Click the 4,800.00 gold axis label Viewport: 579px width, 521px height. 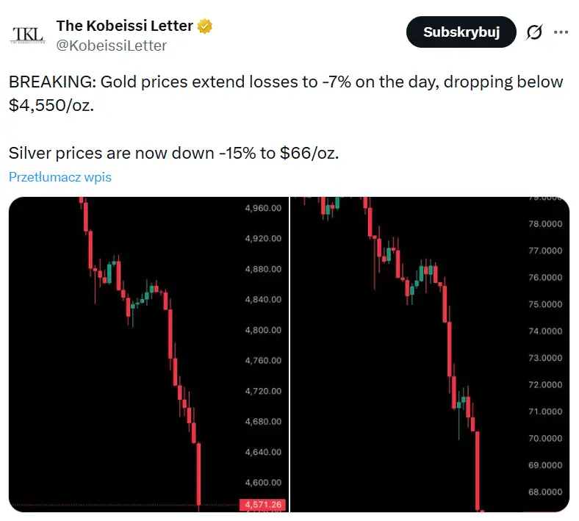coord(262,330)
